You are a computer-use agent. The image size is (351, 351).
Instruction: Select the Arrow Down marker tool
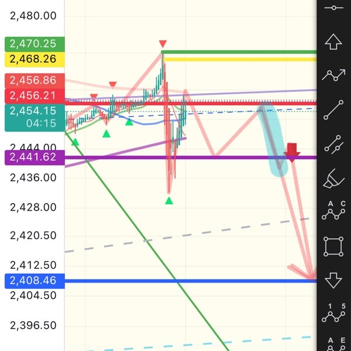(x=333, y=280)
